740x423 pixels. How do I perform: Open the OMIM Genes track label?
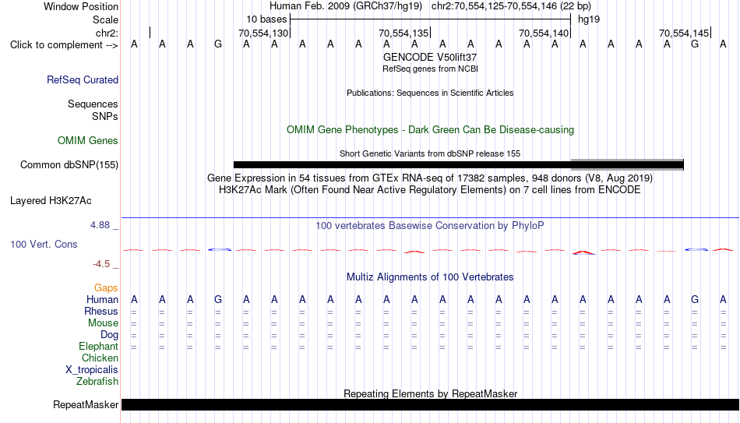[87, 141]
